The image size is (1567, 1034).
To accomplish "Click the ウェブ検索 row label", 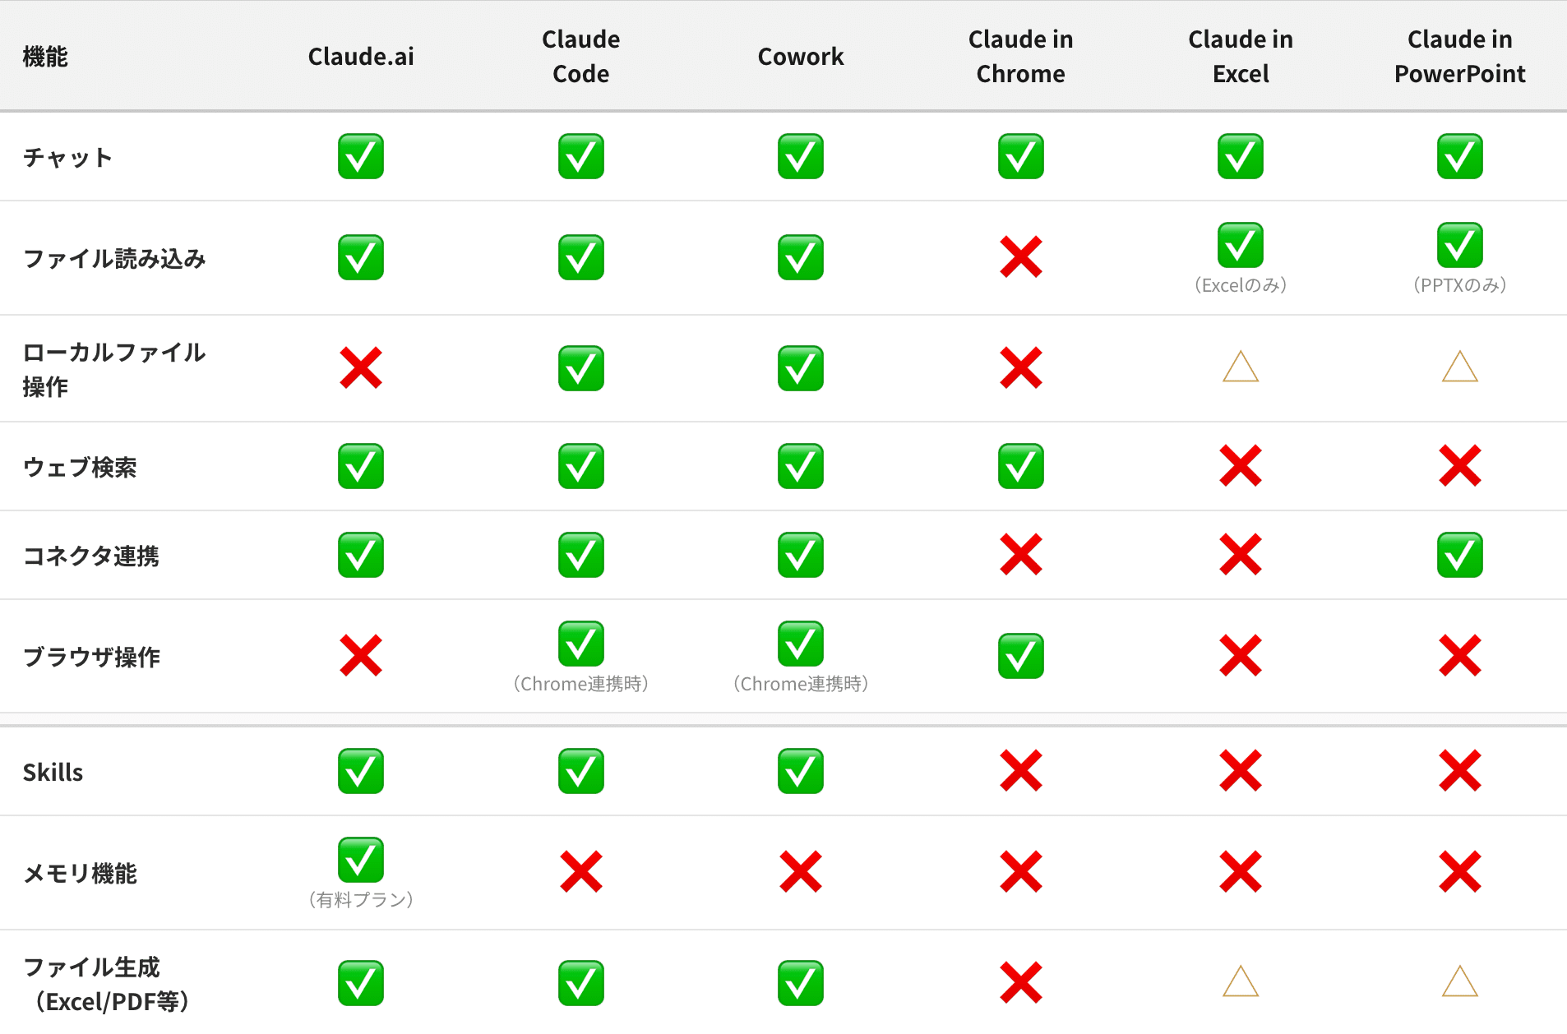I will (80, 467).
